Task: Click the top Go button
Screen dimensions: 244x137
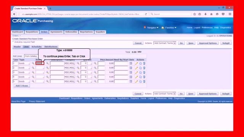Action: [x=181, y=43]
